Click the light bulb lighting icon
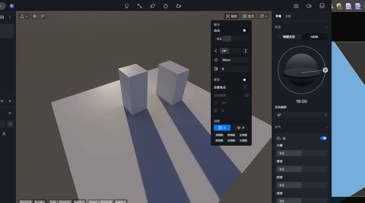 (127, 6)
